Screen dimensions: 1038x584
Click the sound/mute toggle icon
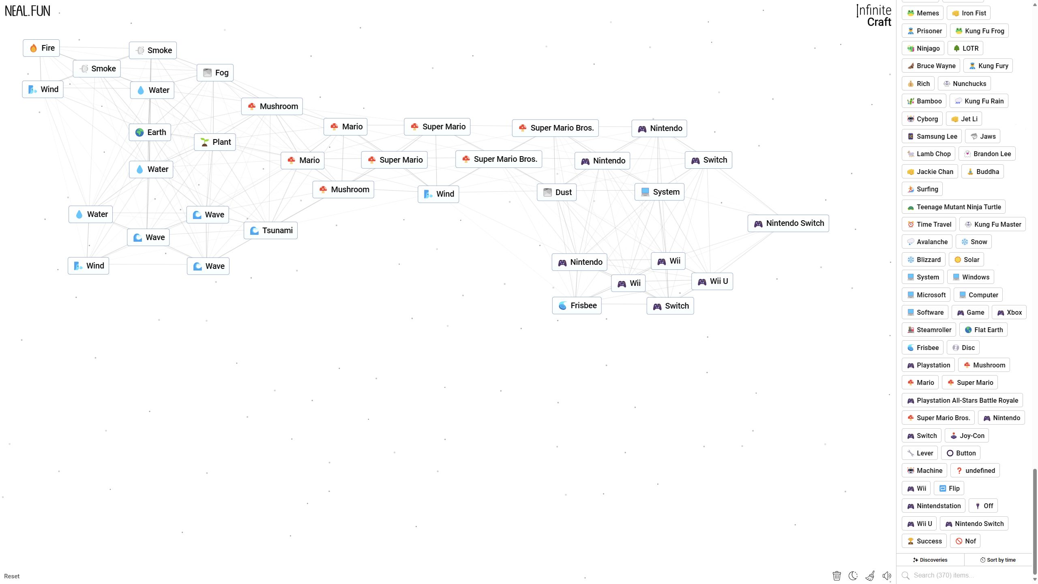[887, 575]
